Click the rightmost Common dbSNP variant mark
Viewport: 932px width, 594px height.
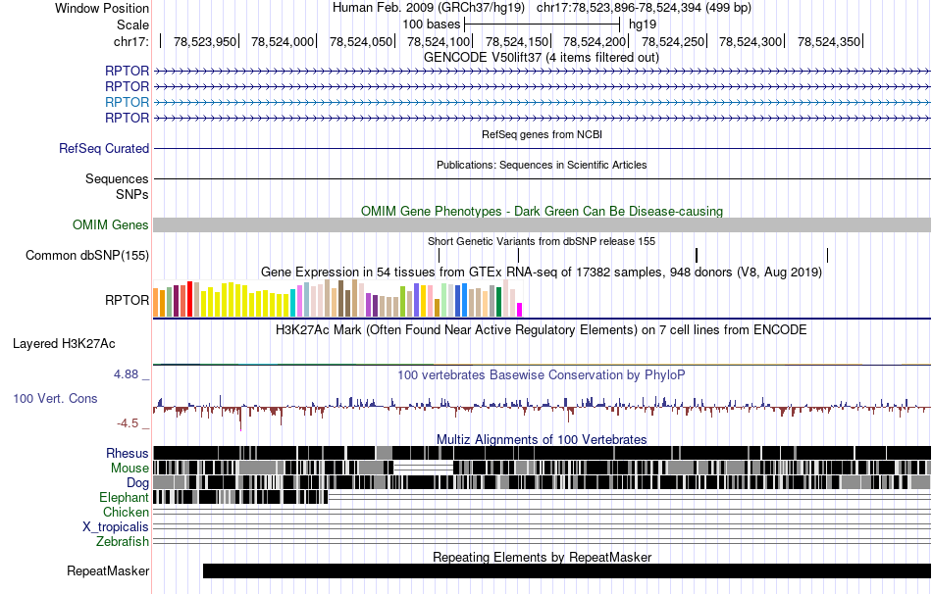click(x=827, y=256)
